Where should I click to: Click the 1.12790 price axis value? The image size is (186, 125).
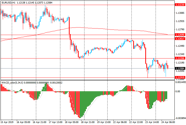[180, 29]
